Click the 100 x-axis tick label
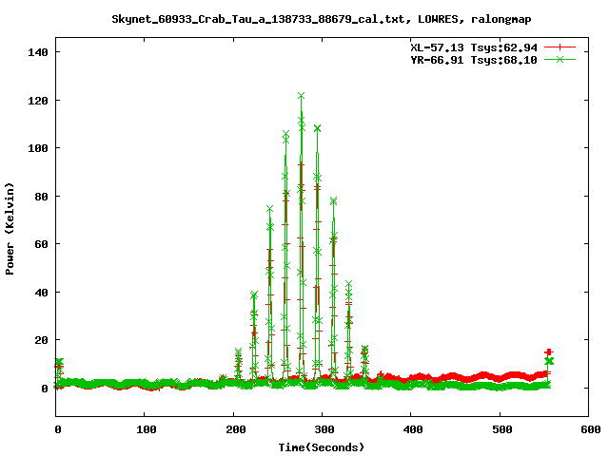 147,429
